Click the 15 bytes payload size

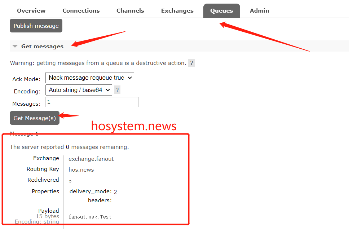pyautogui.click(x=47, y=216)
